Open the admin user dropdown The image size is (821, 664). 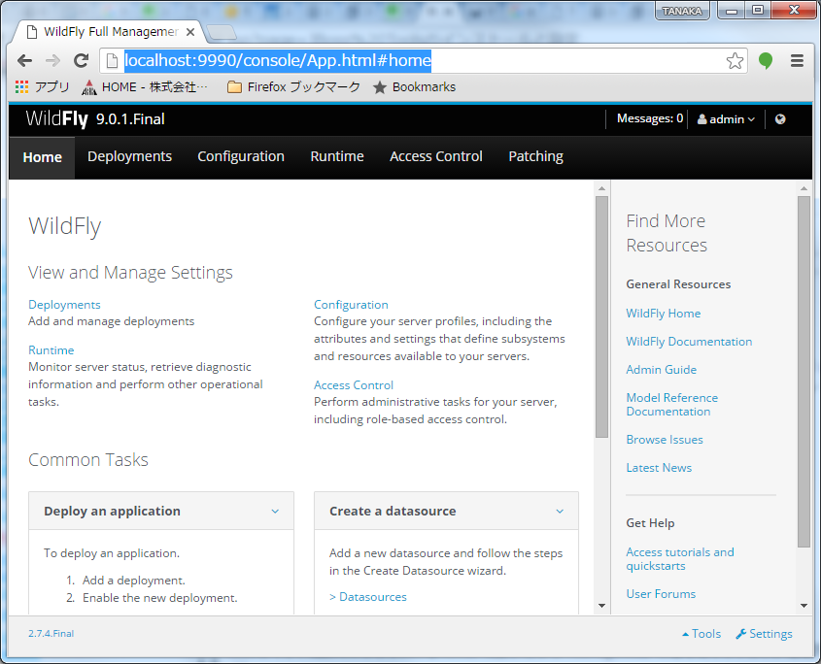726,119
